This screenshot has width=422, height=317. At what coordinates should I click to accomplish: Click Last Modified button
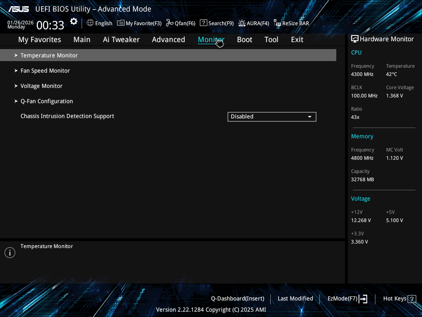(295, 298)
